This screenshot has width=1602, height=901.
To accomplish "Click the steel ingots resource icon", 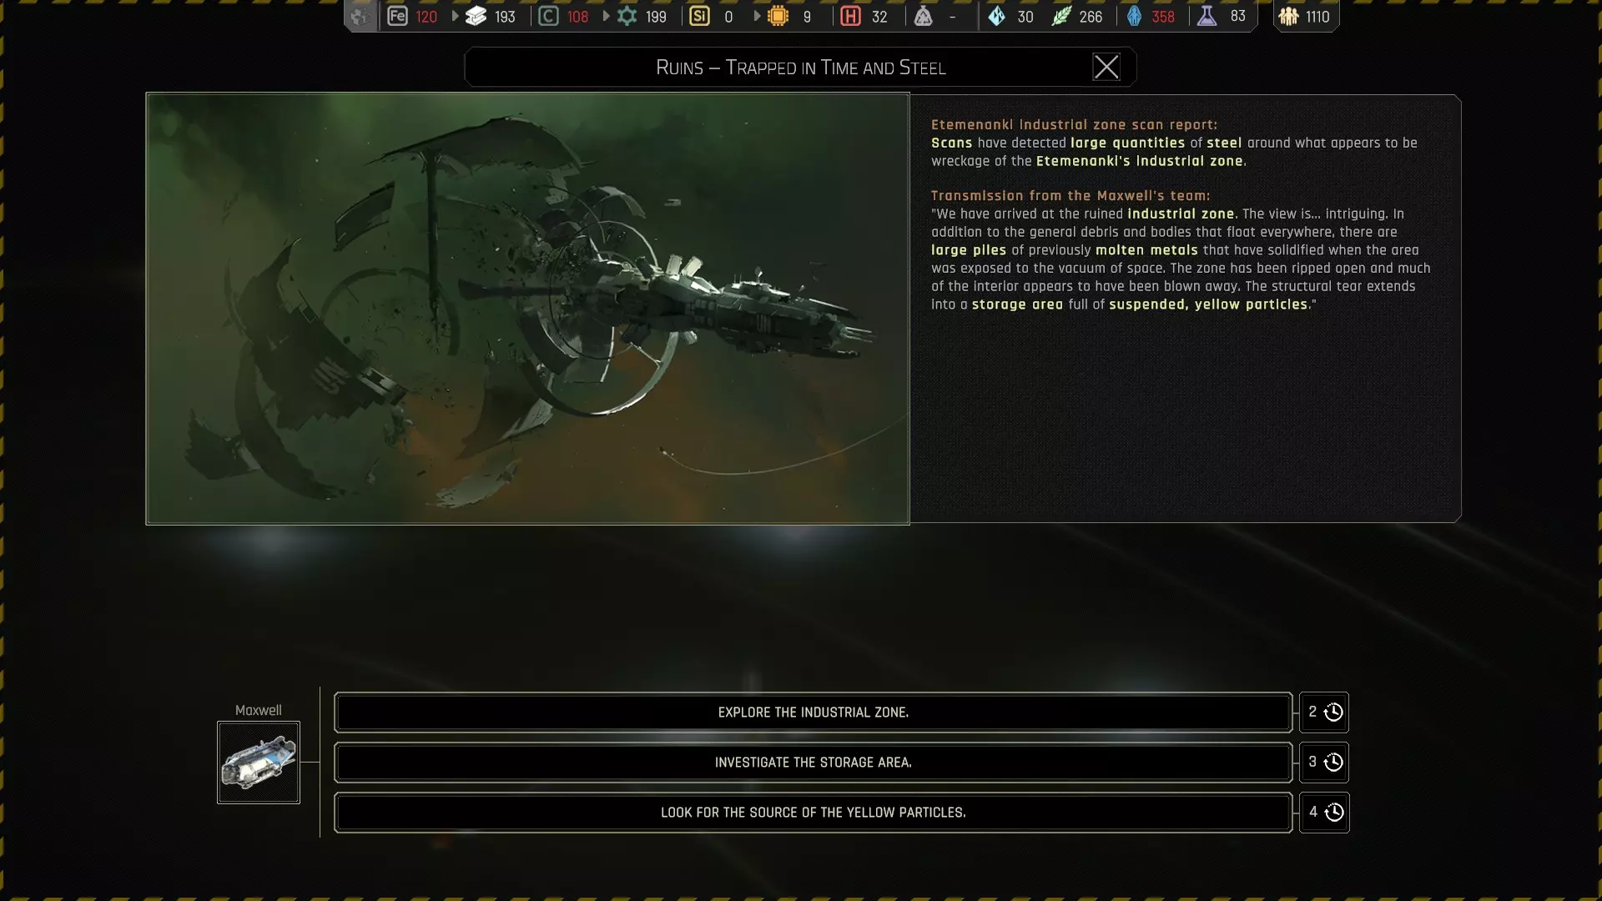I will coord(476,16).
